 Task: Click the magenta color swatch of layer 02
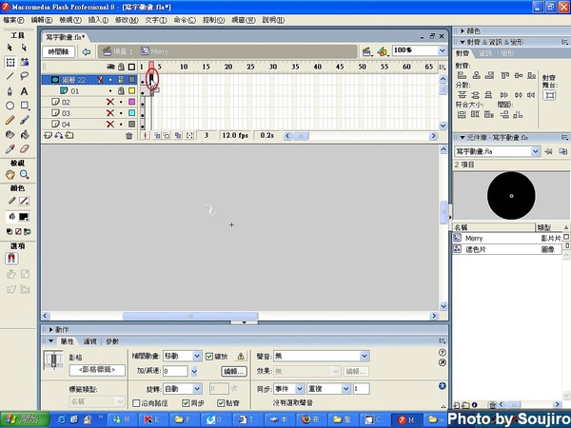(132, 102)
